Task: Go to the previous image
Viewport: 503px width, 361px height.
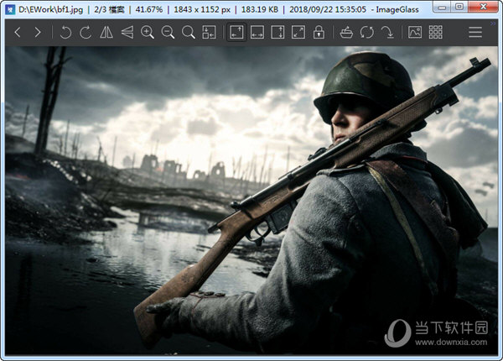Action: (x=18, y=32)
